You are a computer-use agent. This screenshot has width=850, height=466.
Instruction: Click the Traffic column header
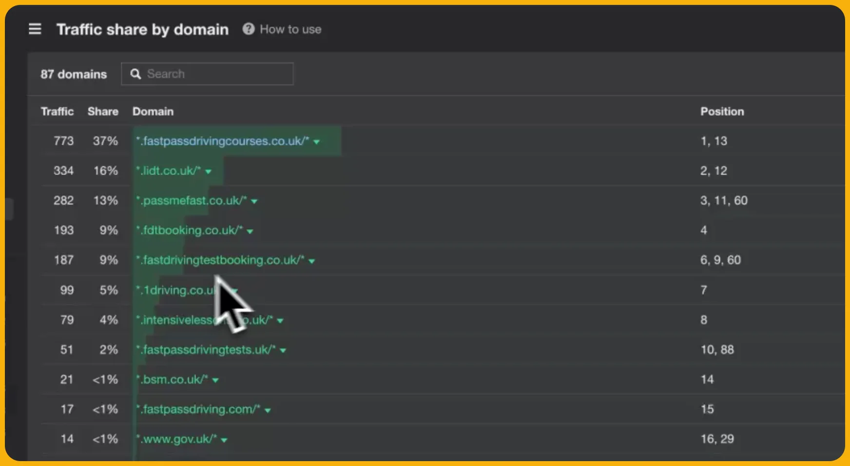click(x=57, y=111)
